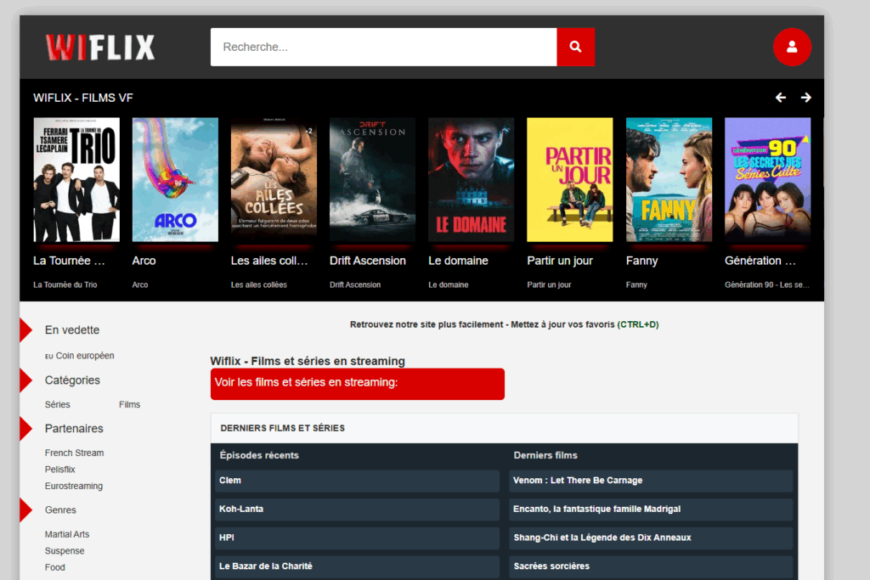Select the Suspense genre
870x580 pixels.
(65, 550)
